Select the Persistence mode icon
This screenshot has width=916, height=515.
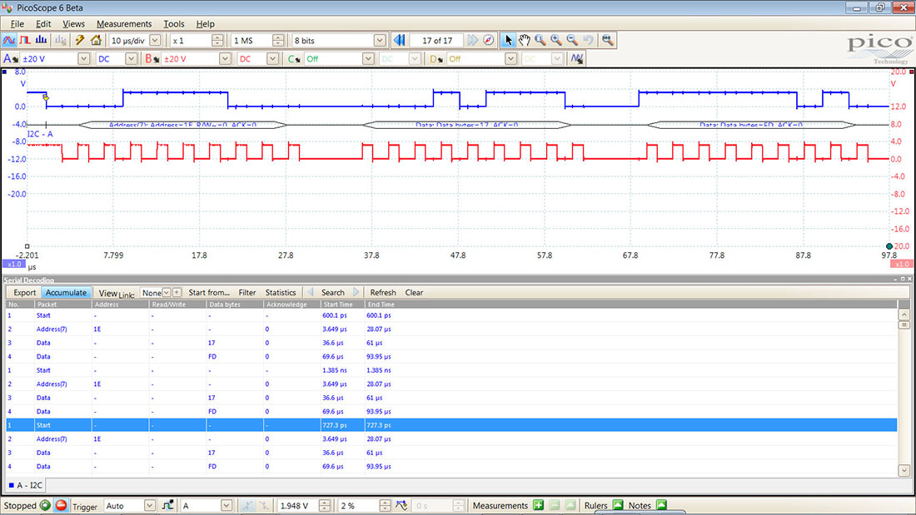(25, 40)
